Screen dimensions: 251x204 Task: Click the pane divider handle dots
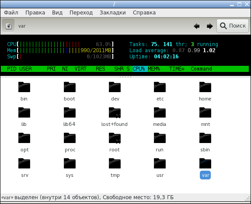click(x=125, y=77)
